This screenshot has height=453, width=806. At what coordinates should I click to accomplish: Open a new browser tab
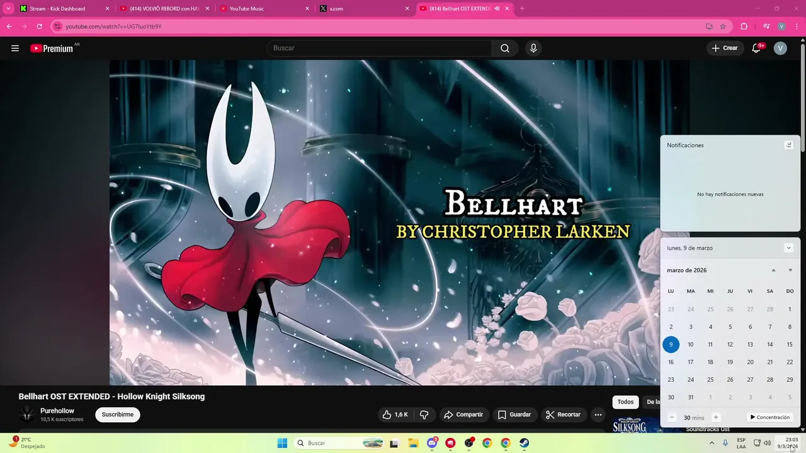coord(521,9)
